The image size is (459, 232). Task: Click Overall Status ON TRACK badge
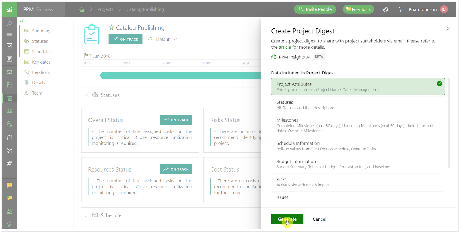pos(176,120)
